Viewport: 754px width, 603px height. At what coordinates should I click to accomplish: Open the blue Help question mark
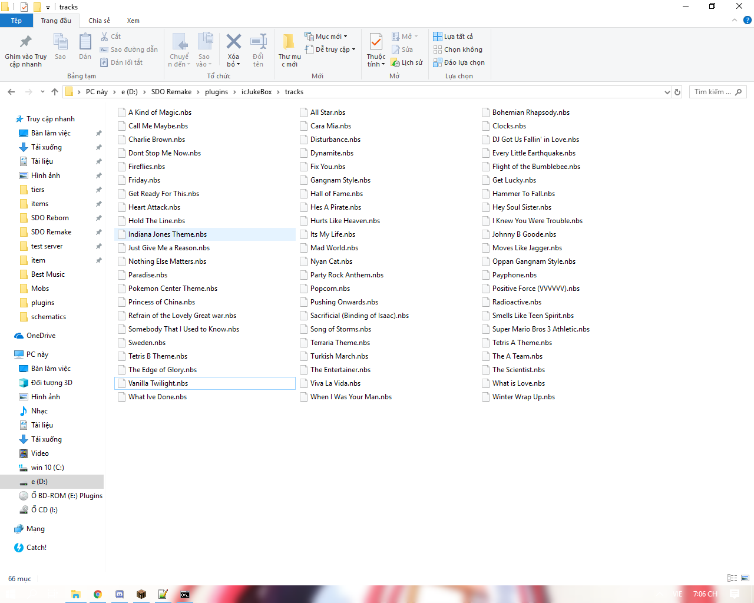pos(748,20)
